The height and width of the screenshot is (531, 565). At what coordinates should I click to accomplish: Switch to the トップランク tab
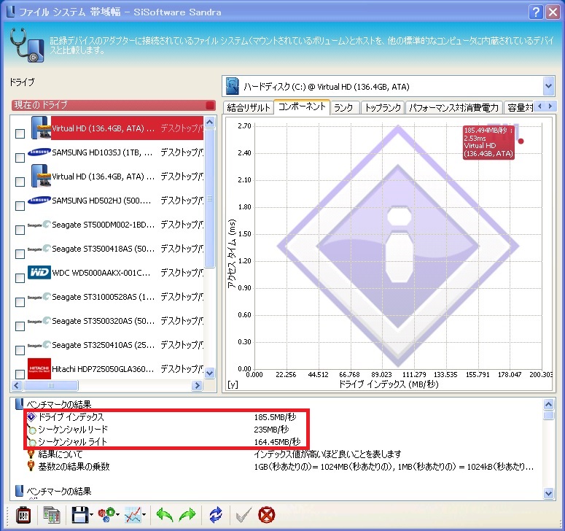click(x=383, y=107)
